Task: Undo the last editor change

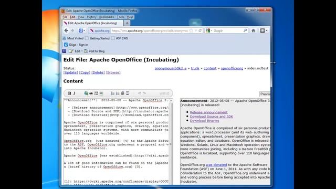Action: (x=139, y=93)
